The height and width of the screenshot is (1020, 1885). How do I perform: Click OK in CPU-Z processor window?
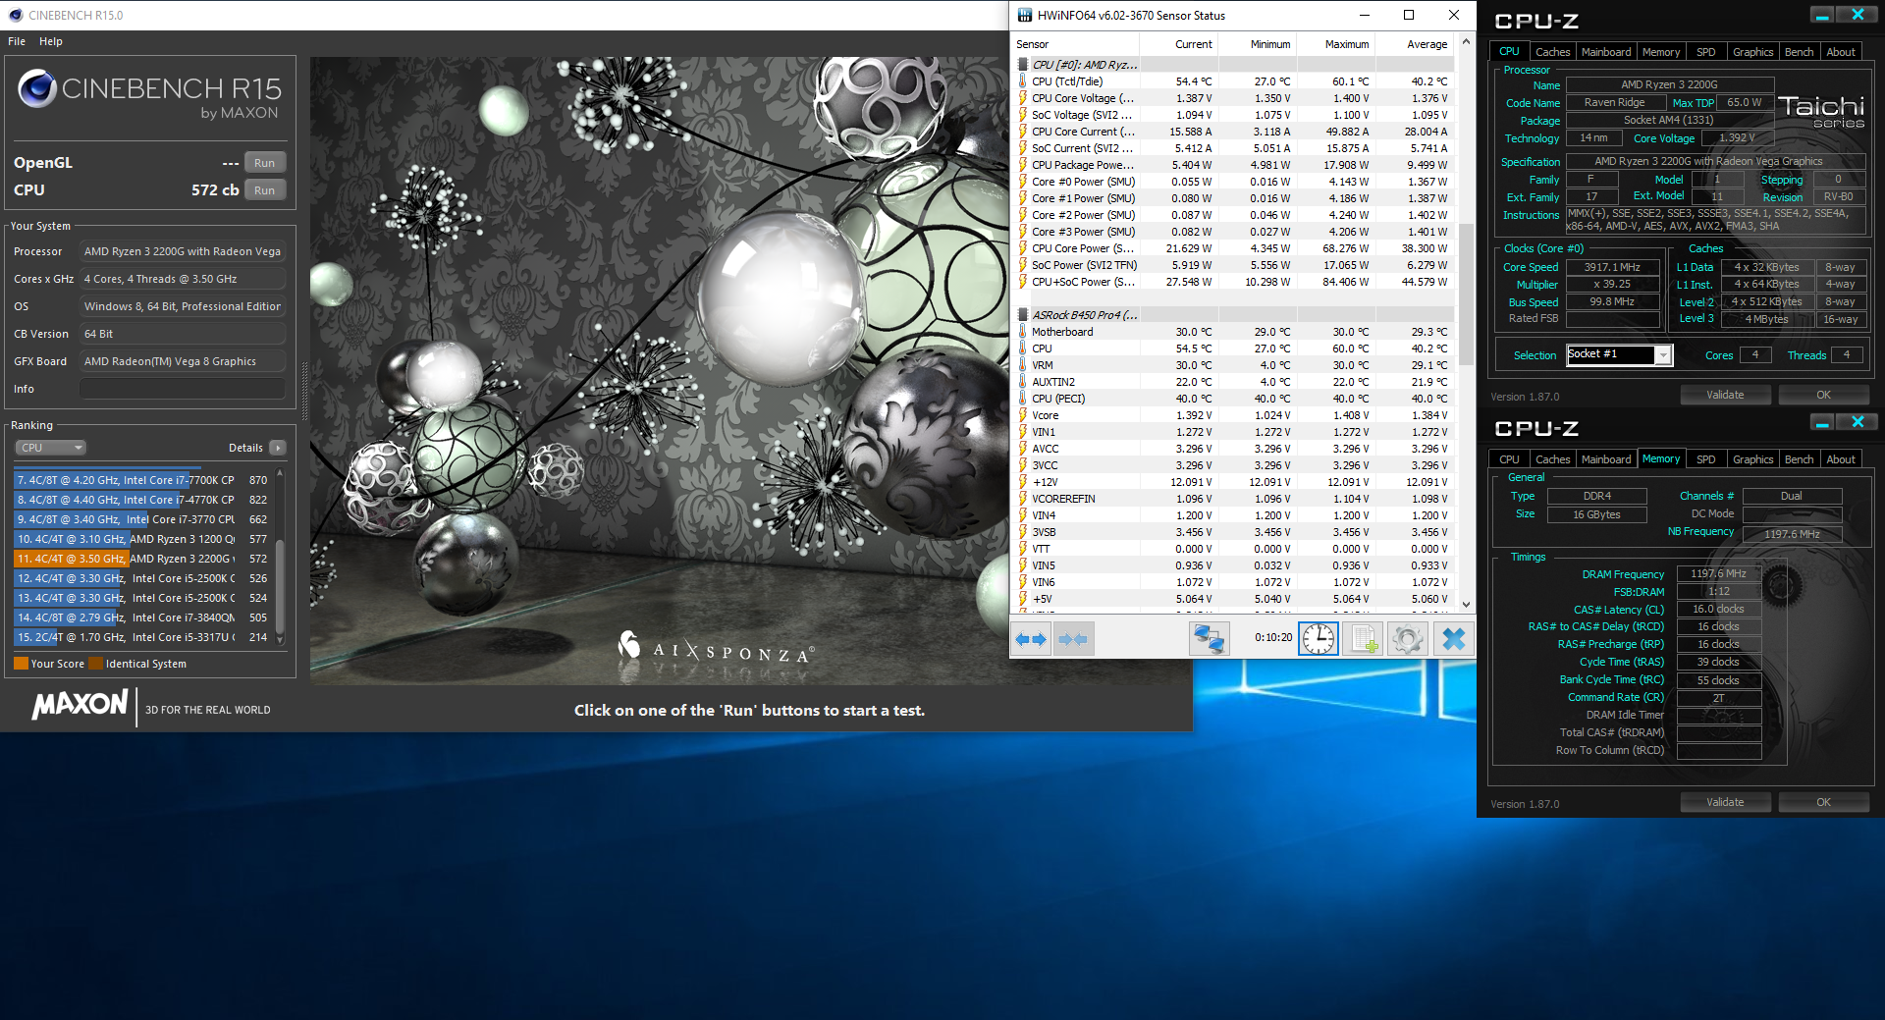tap(1823, 395)
